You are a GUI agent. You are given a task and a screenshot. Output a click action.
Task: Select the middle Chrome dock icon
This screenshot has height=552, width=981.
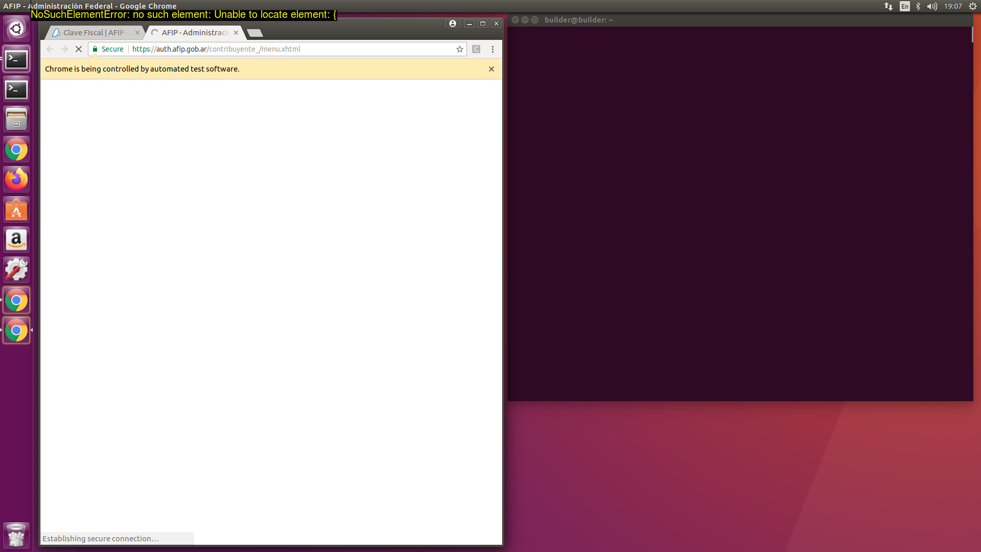pos(16,301)
